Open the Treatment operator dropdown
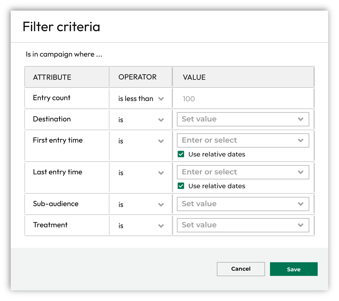Viewport: 339px width, 301px height. [141, 226]
